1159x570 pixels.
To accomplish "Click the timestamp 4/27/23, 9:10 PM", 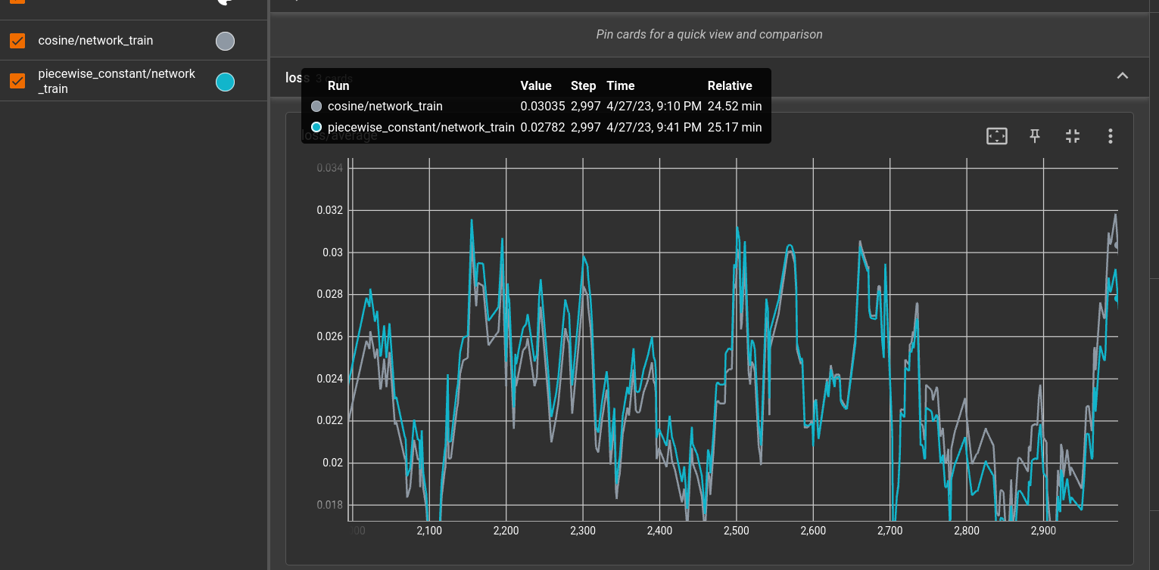I will [654, 107].
